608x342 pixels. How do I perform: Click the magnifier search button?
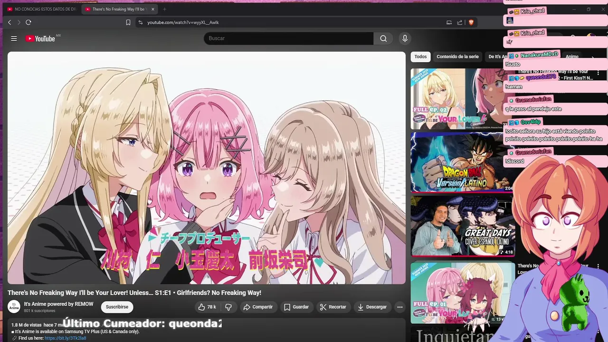383,38
